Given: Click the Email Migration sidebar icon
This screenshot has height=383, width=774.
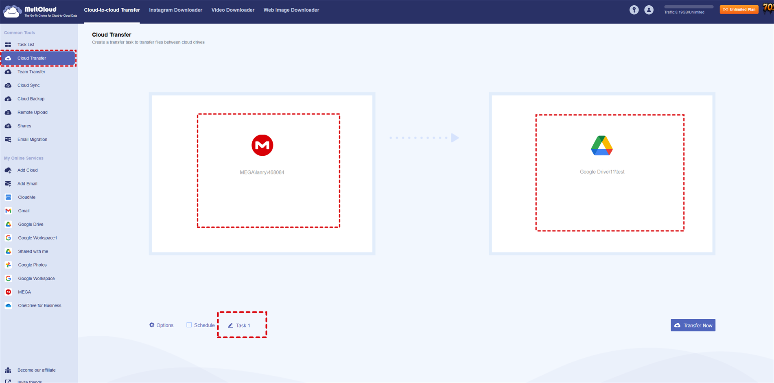Looking at the screenshot, I should (8, 139).
